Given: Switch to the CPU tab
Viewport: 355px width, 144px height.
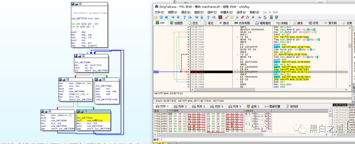Looking at the screenshot, I should click(160, 23).
